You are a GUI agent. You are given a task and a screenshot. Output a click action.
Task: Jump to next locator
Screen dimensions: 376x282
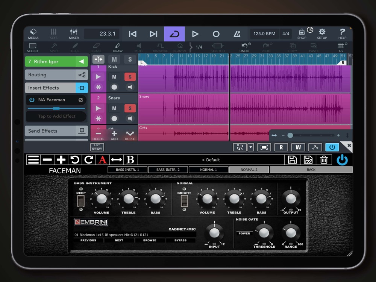(x=153, y=34)
